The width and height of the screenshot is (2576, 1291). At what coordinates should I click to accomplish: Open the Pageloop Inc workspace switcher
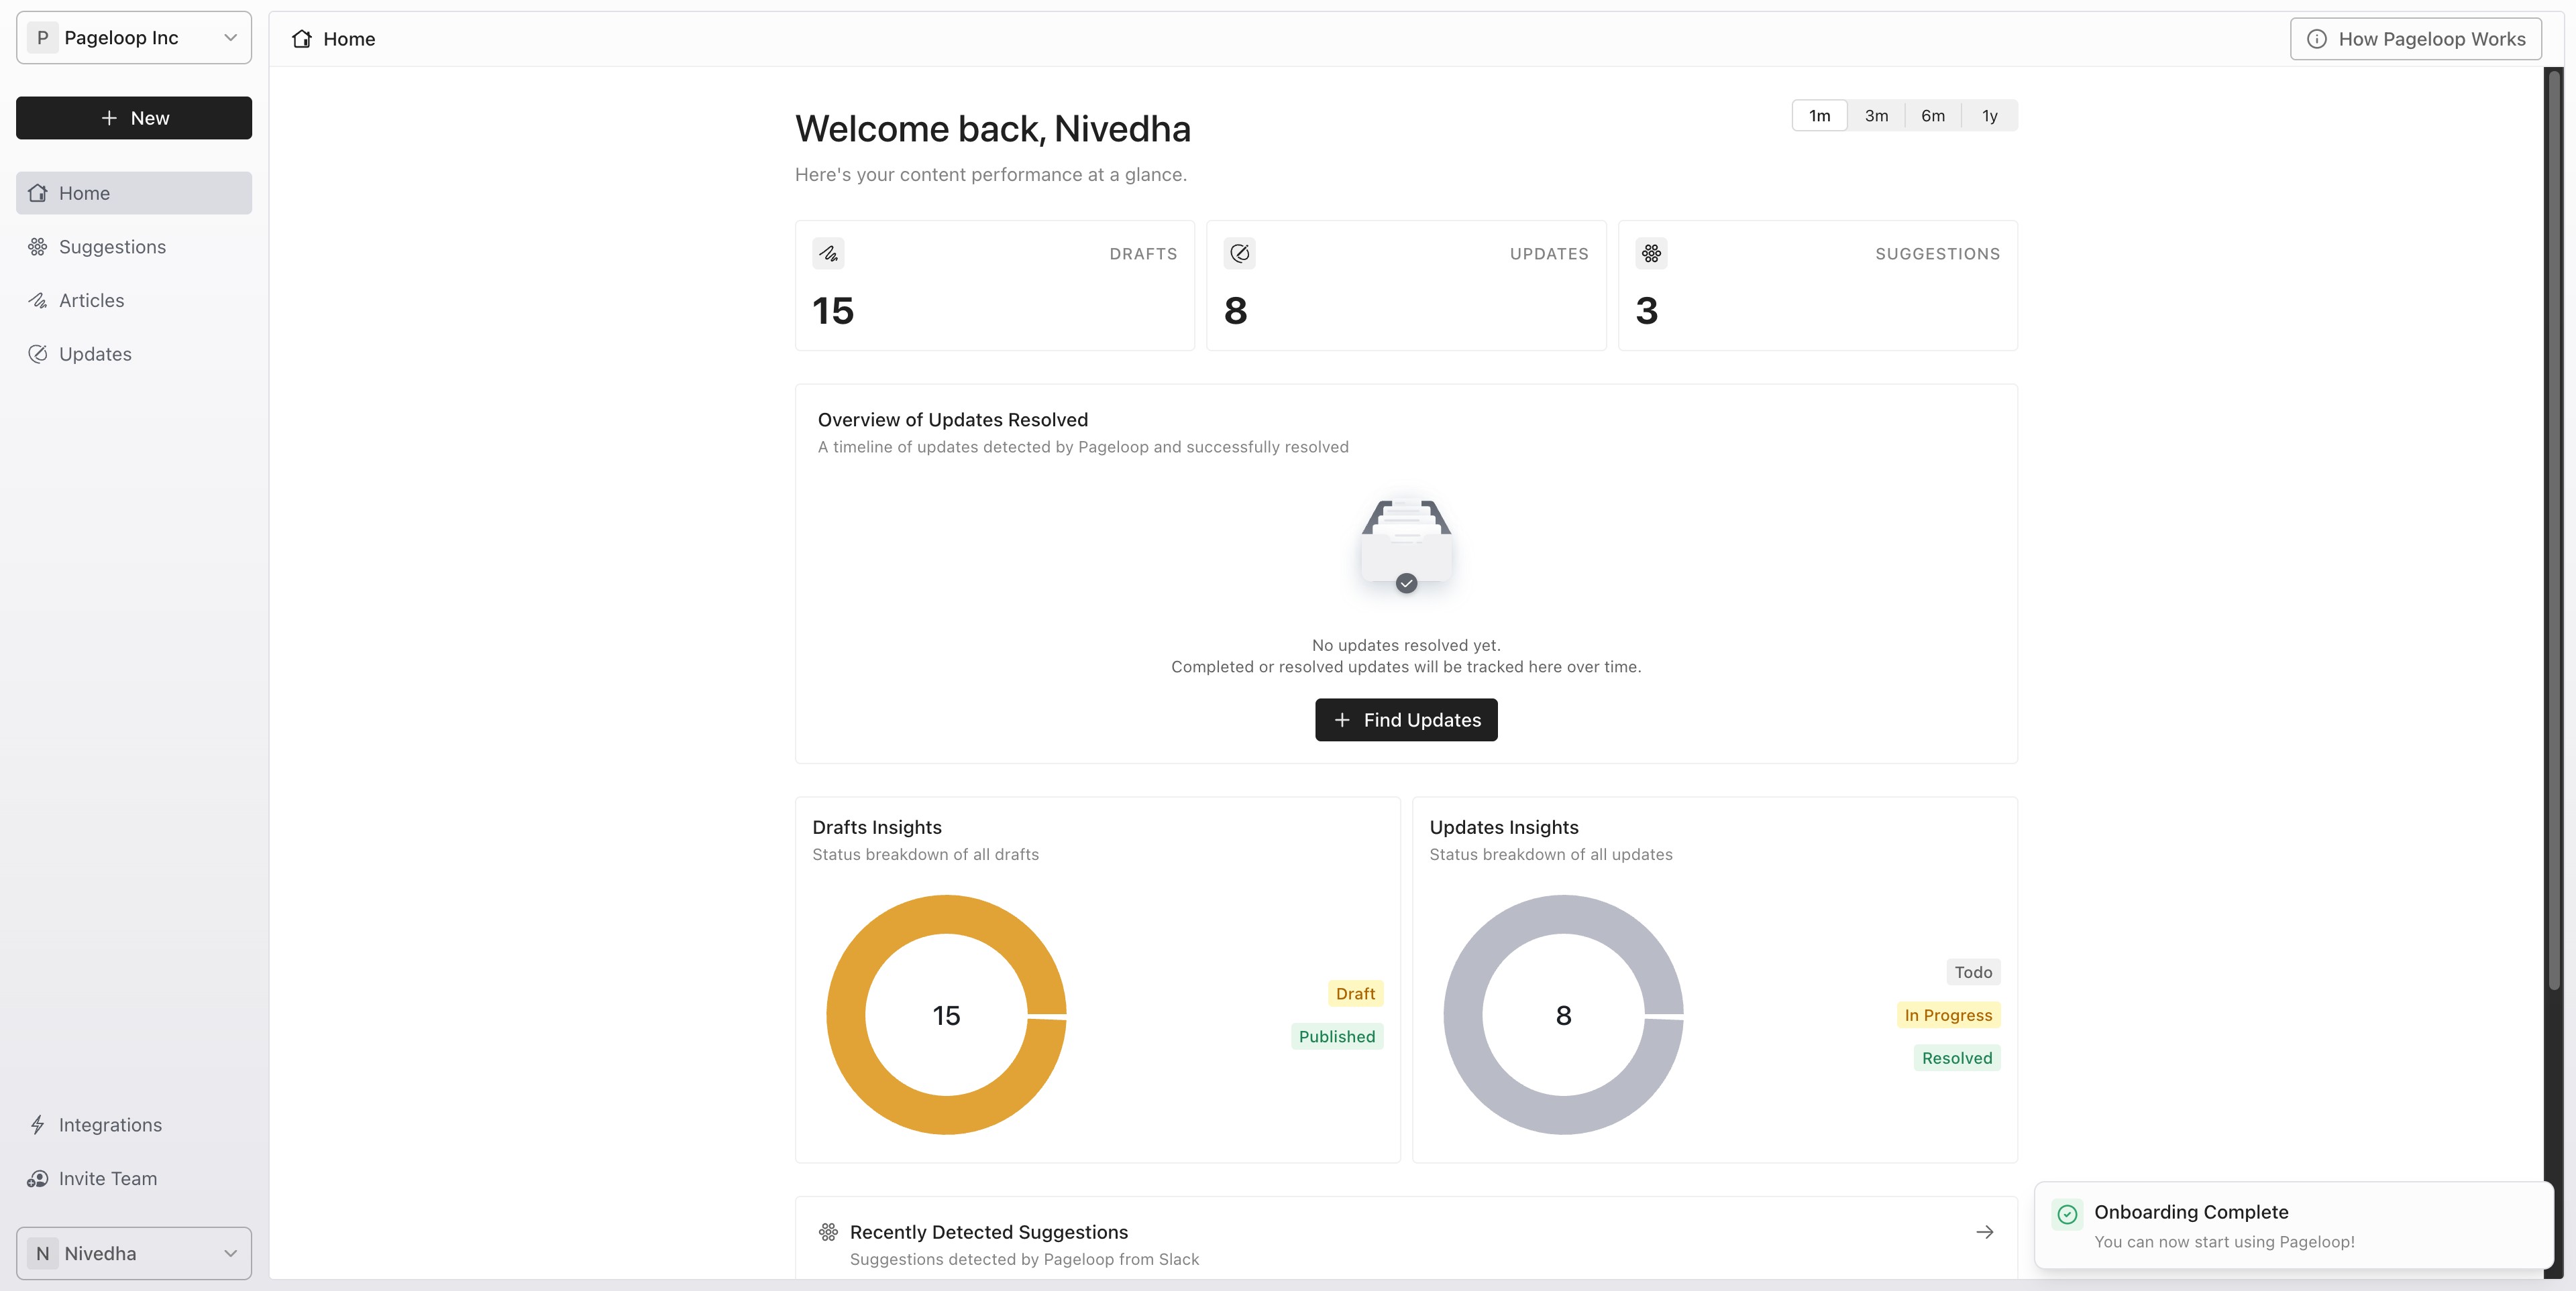coord(134,38)
